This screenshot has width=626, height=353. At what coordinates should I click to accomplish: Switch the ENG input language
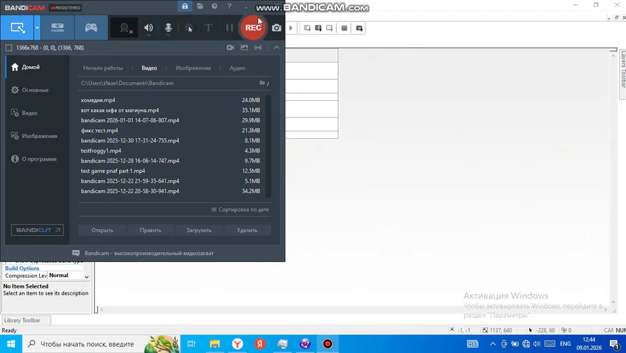[x=565, y=344]
